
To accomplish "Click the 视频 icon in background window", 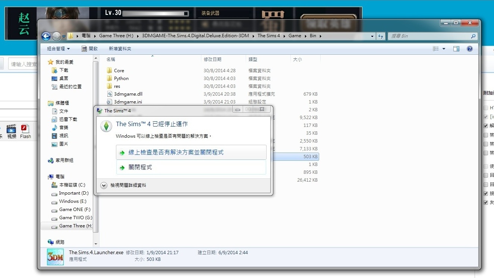I will point(12,131).
